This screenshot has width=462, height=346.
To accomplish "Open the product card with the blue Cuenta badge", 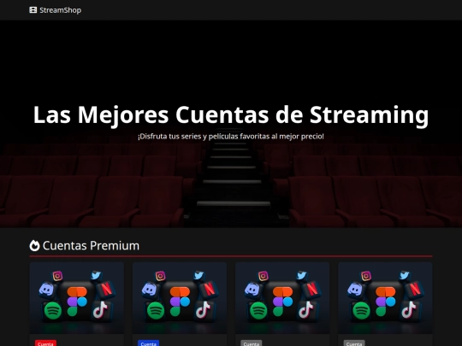I will click(x=180, y=304).
